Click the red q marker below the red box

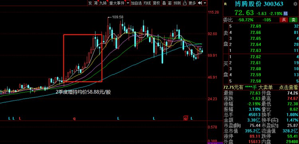click(x=75, y=118)
